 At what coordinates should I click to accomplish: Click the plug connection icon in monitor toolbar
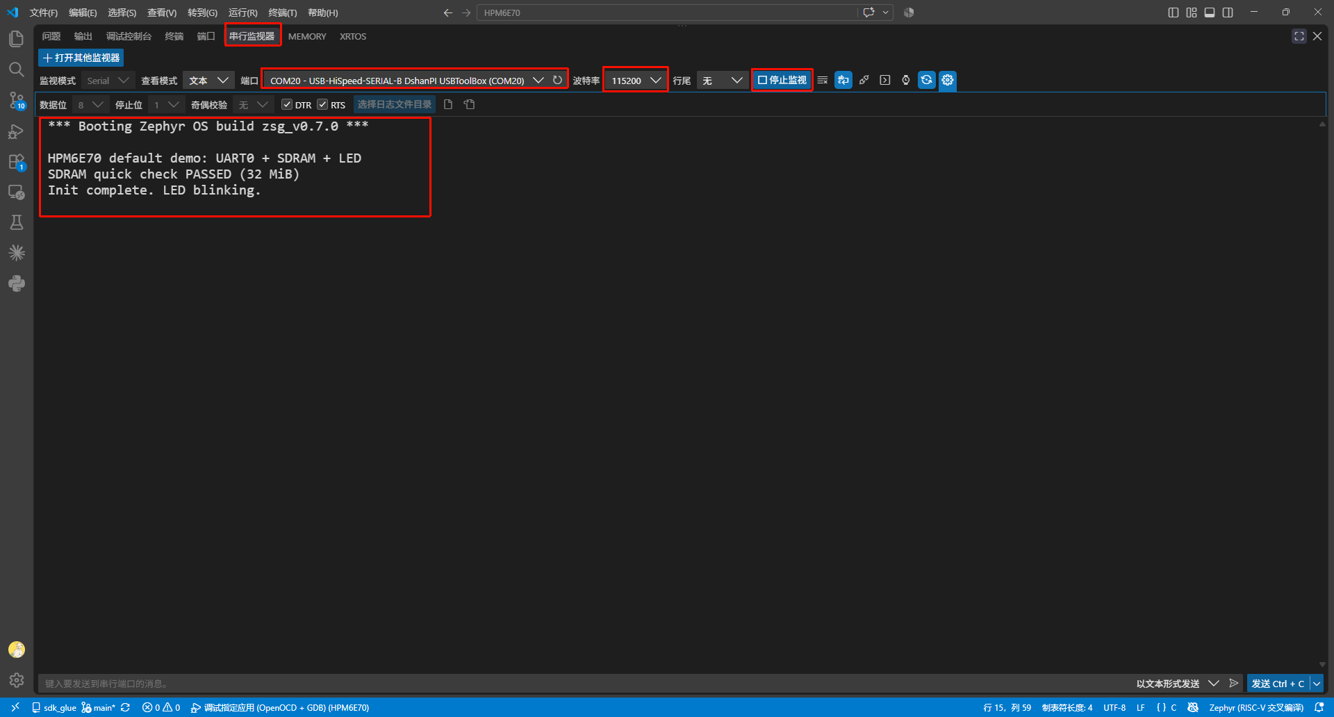(864, 80)
